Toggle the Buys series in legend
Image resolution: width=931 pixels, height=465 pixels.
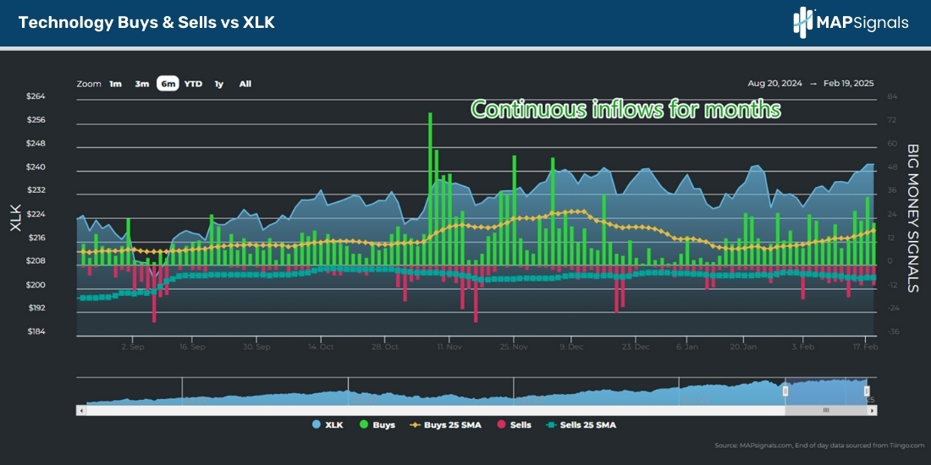(x=377, y=424)
